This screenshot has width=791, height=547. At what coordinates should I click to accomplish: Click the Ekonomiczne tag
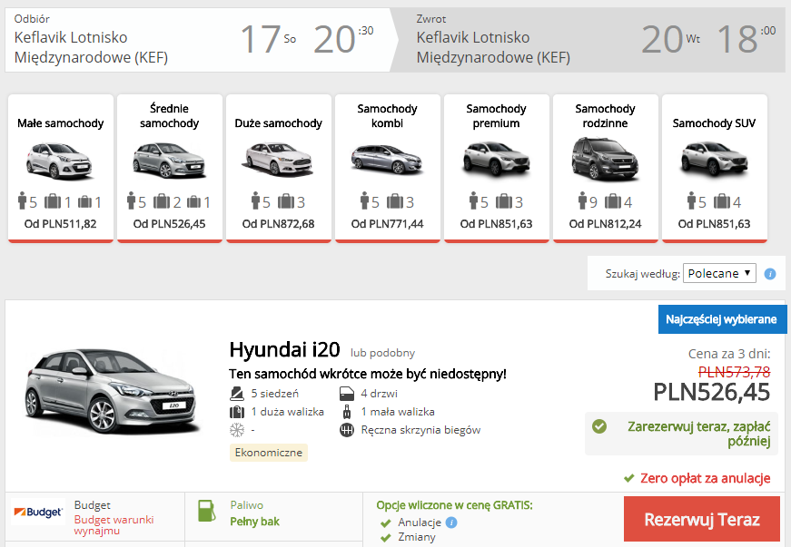tap(269, 453)
